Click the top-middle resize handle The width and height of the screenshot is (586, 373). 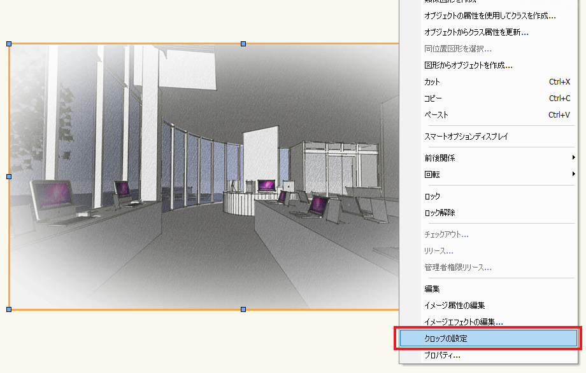243,44
